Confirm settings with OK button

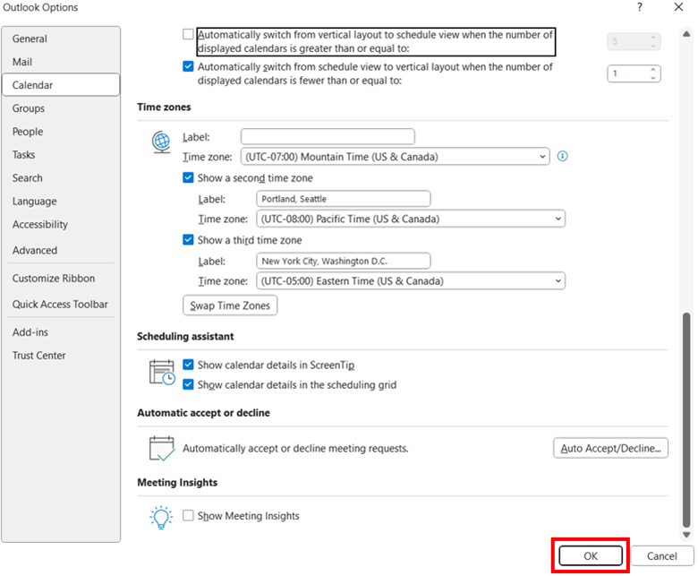coord(591,556)
